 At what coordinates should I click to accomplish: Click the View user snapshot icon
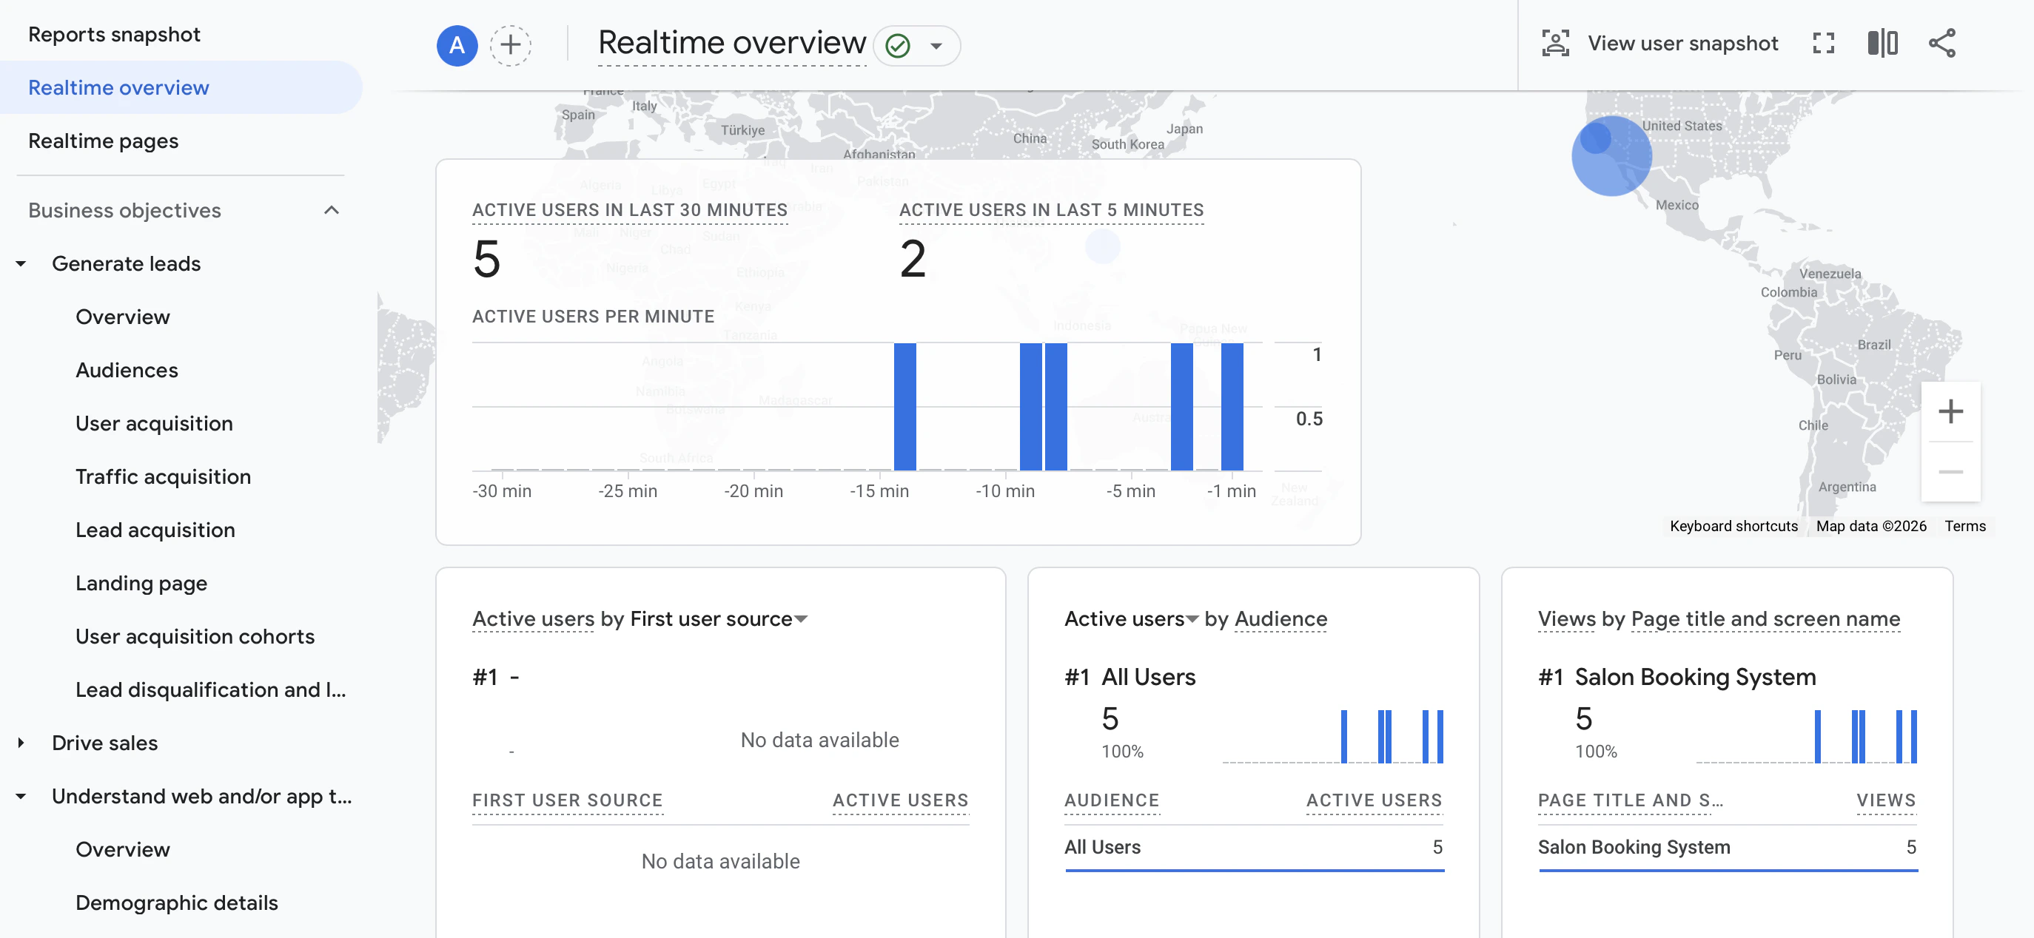click(1556, 44)
